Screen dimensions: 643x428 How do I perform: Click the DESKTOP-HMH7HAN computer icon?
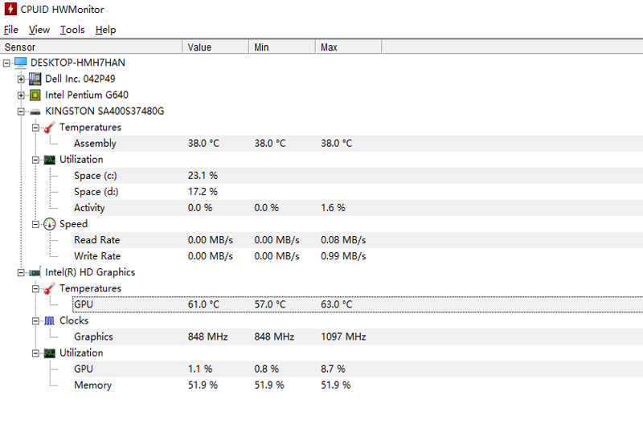21,63
